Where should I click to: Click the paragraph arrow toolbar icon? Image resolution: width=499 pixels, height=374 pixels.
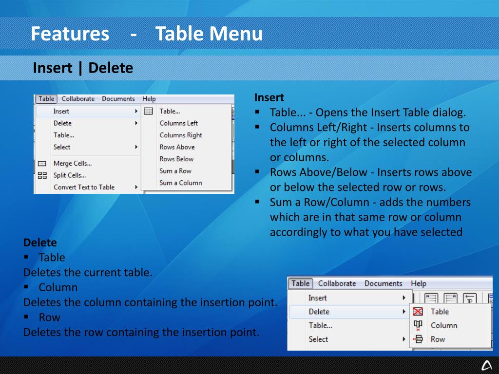470,299
